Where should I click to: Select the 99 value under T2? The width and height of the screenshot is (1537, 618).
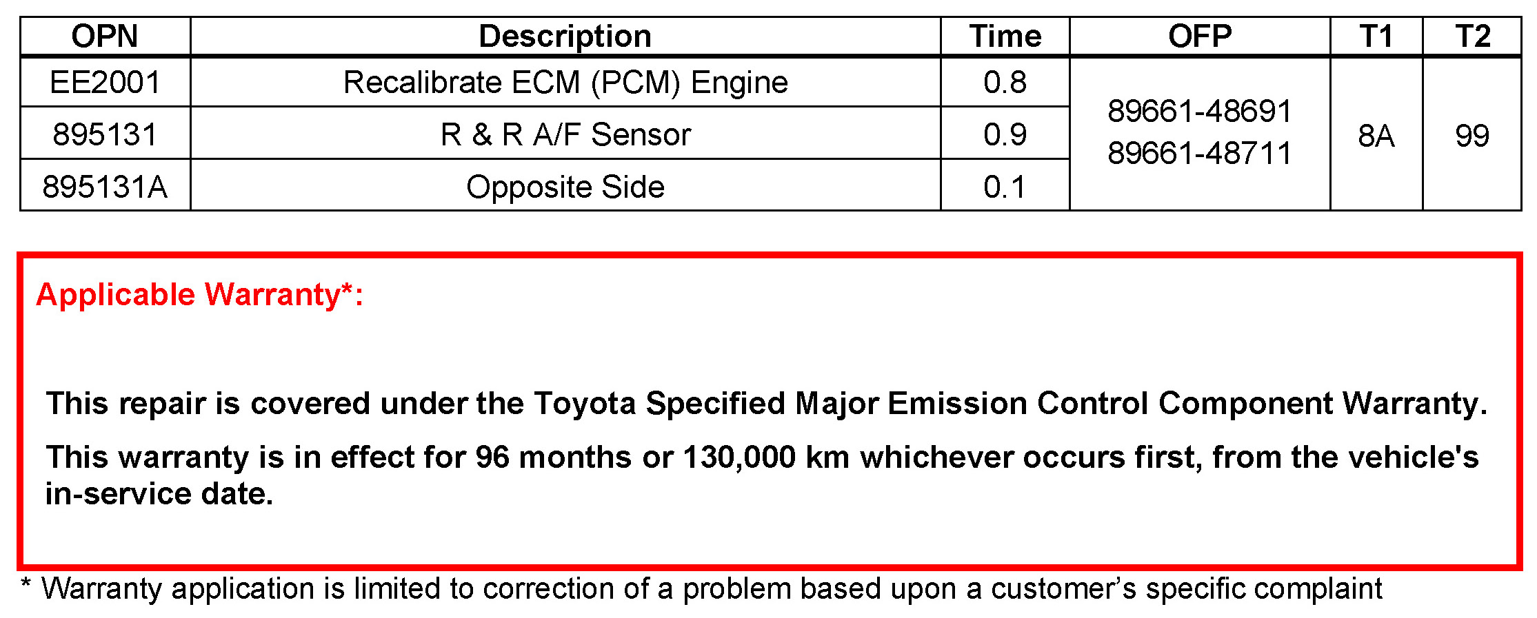tap(1472, 136)
